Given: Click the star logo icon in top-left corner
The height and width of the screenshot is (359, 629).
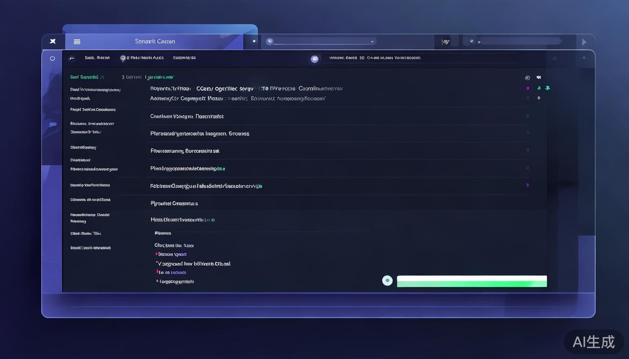Looking at the screenshot, I should click(x=53, y=42).
